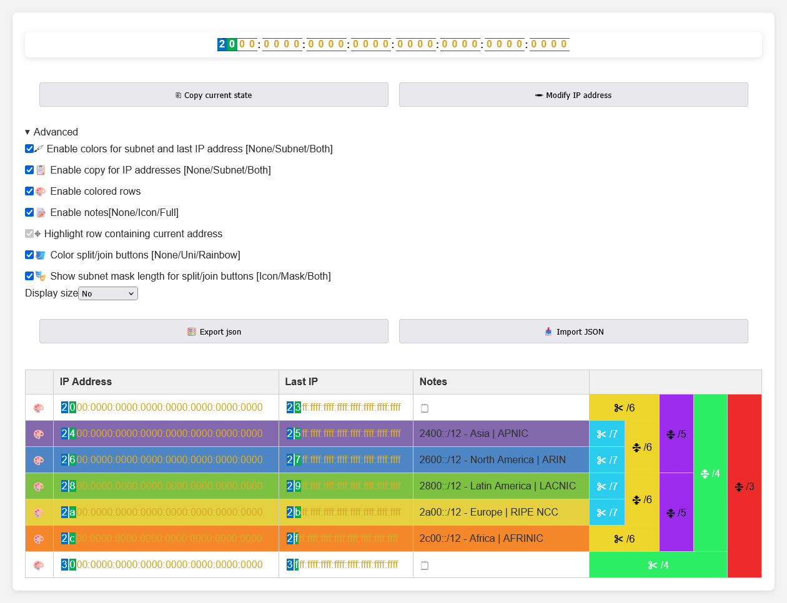Click the Export json button
This screenshot has width=787, height=603.
[x=214, y=331]
